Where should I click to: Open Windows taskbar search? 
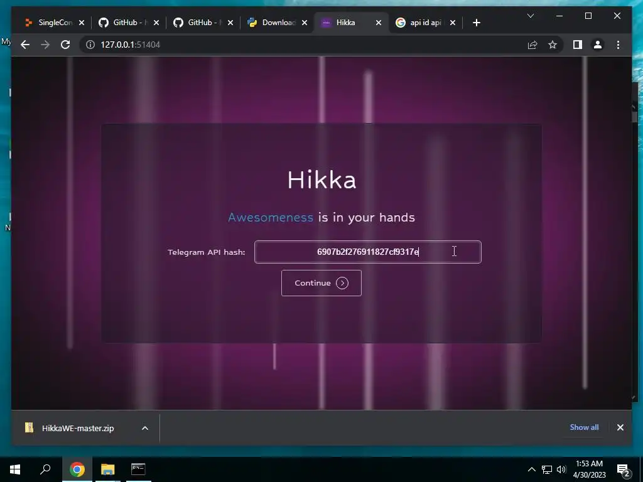[45, 469]
